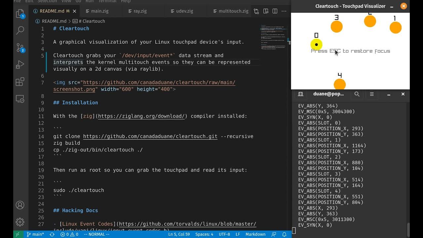Open the remote window indicator

18,234
